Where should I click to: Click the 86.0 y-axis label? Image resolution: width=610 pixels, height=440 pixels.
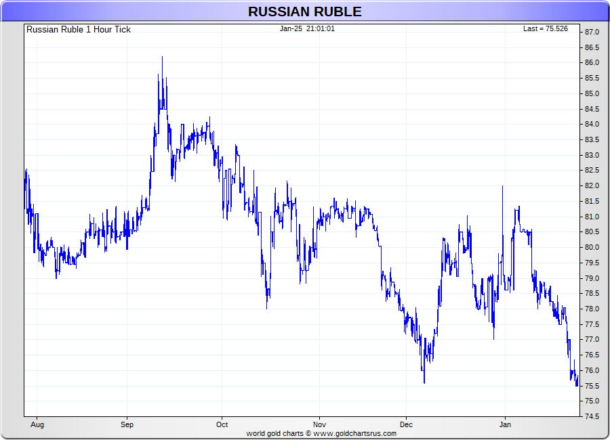pos(592,62)
